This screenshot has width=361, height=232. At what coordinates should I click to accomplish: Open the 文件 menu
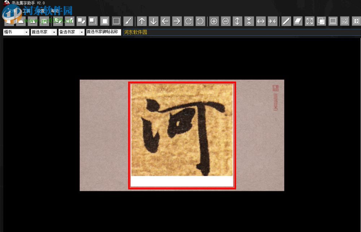(11, 10)
